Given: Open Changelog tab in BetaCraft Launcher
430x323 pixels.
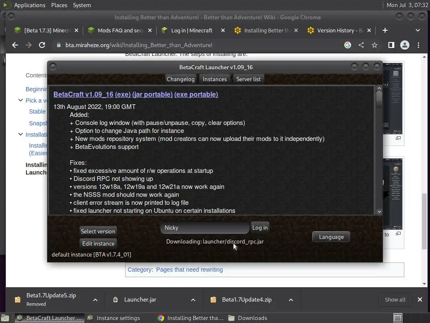Looking at the screenshot, I should coord(181,79).
